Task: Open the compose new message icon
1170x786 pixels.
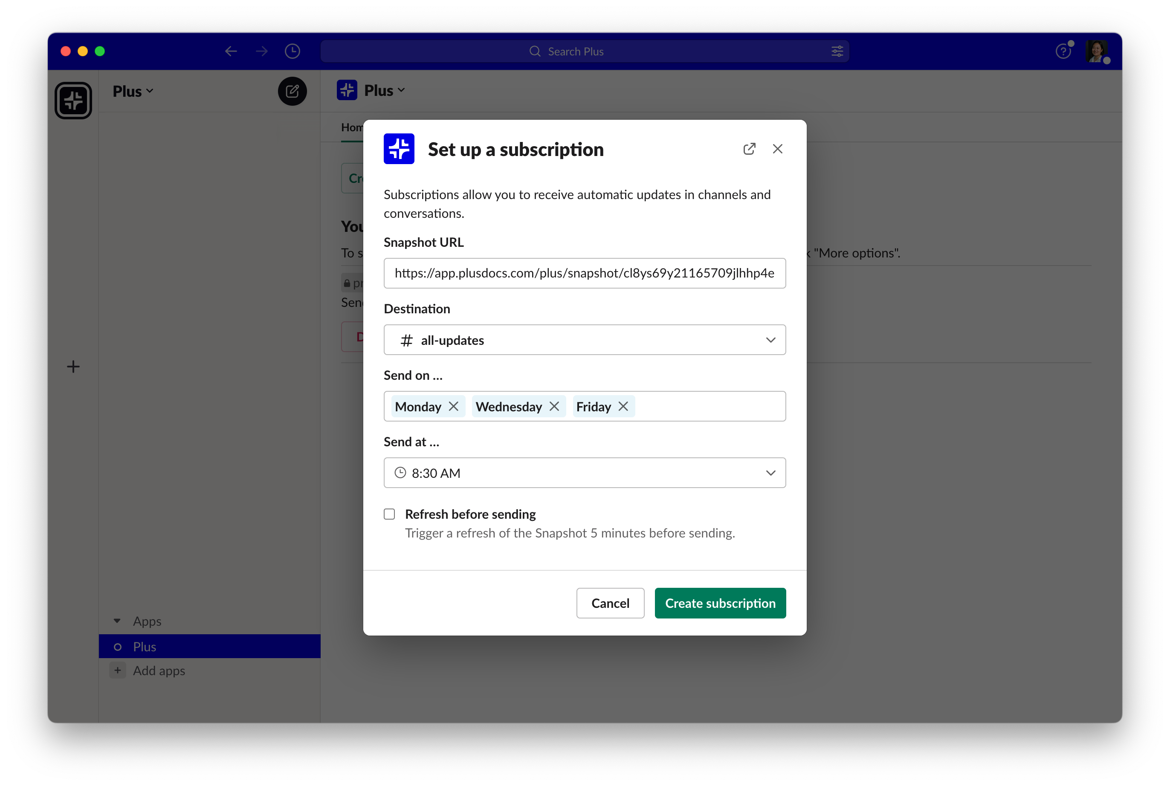Action: point(292,91)
